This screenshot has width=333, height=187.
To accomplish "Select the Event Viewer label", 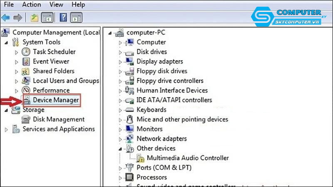I will [x=51, y=62].
